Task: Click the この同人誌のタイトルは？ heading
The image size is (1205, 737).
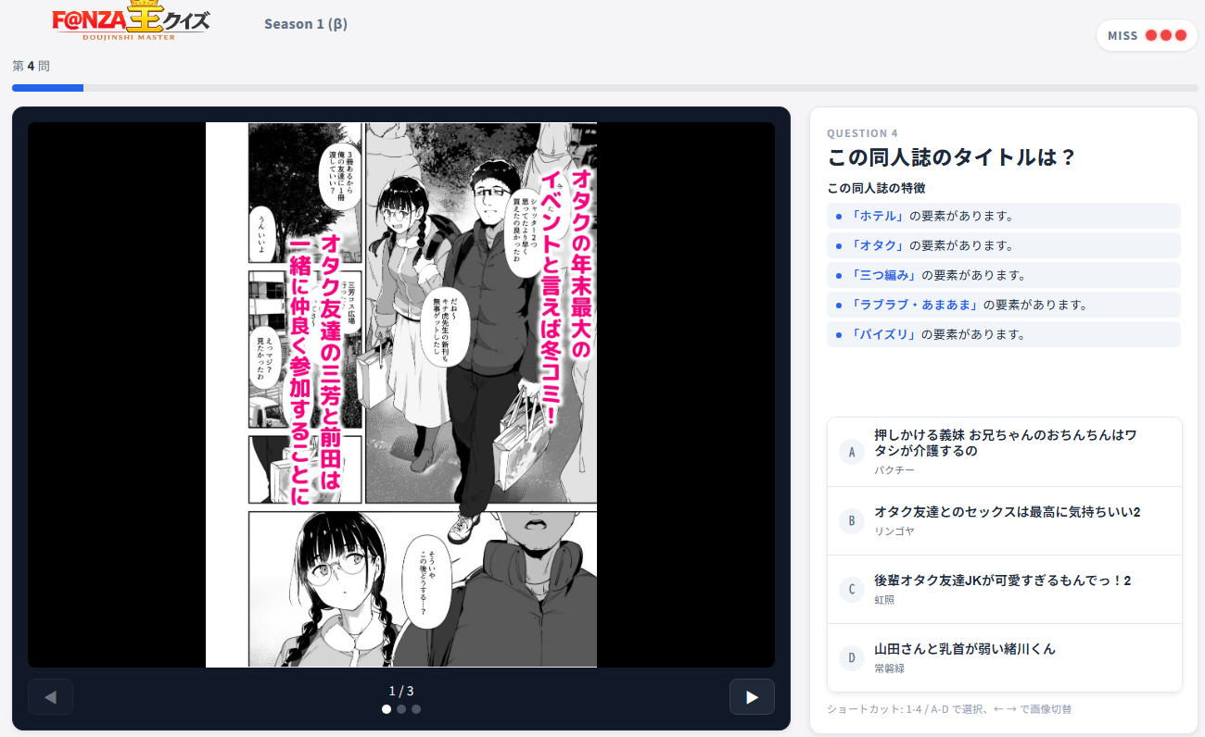Action: point(952,157)
